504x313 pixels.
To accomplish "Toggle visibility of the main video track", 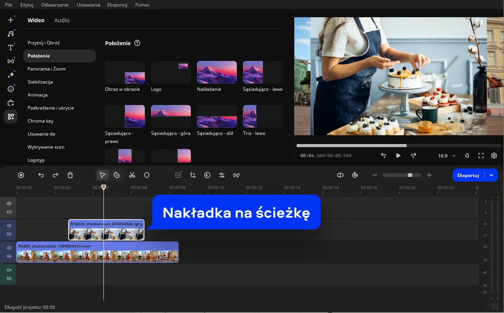I will pos(9,248).
